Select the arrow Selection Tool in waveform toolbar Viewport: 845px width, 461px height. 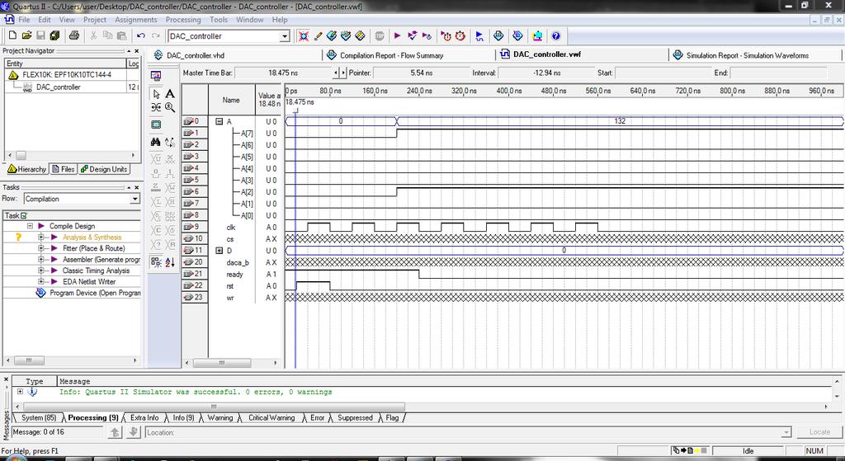pyautogui.click(x=156, y=94)
